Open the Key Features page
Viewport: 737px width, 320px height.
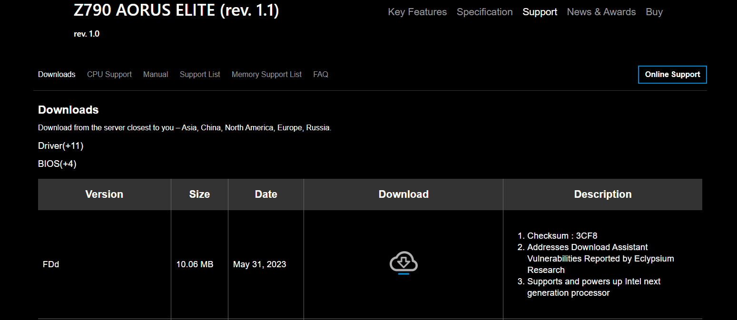(x=417, y=12)
